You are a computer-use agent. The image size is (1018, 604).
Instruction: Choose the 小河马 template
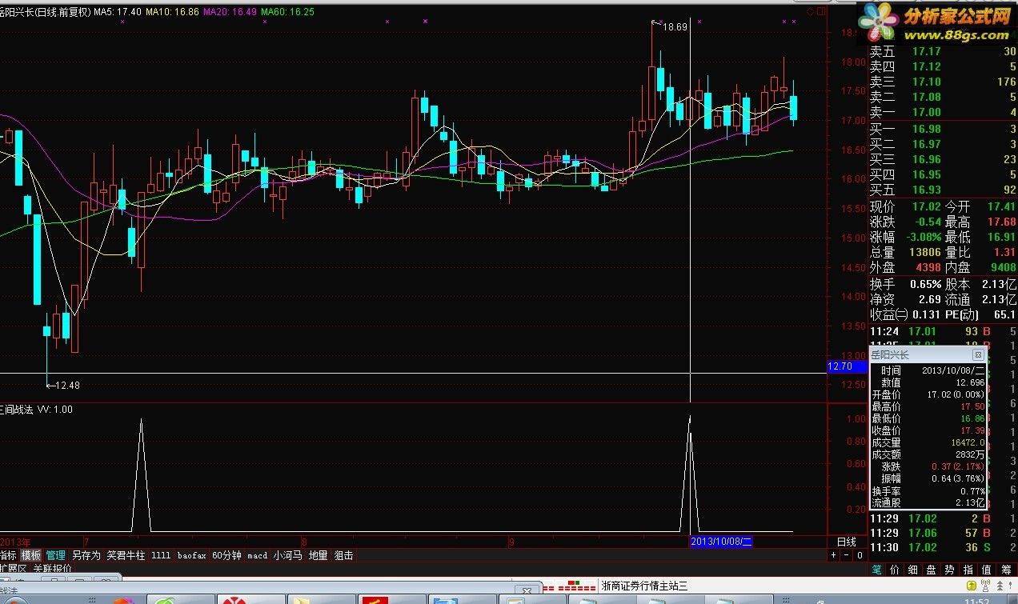(x=287, y=554)
